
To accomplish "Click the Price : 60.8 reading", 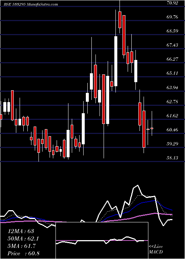I will point(24,253).
